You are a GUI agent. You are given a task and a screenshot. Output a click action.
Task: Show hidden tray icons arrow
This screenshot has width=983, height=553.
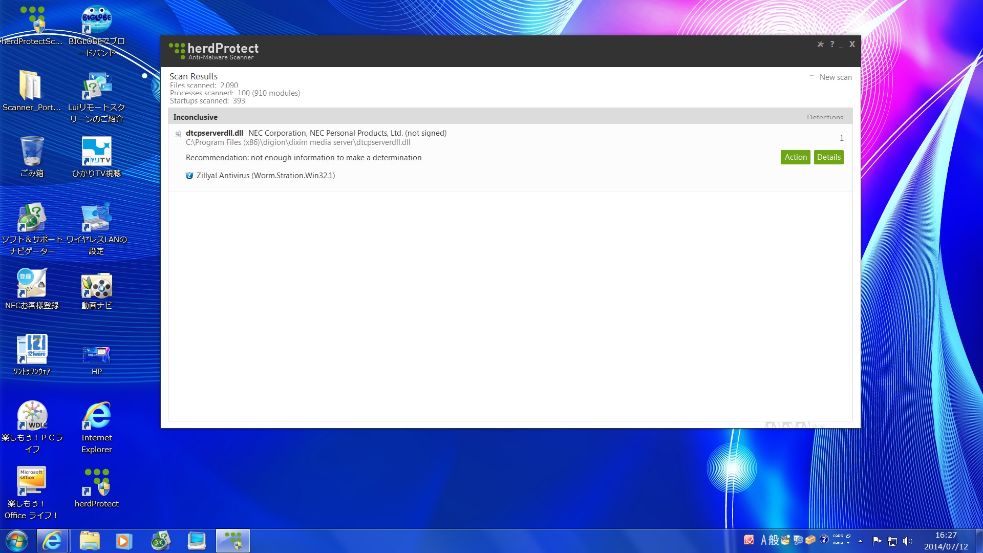(x=860, y=541)
